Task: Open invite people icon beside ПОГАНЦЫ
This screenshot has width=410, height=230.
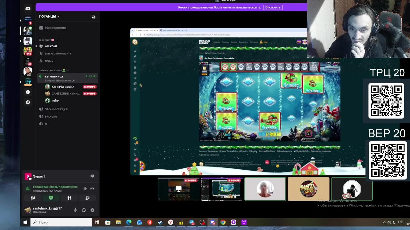Action: [94, 17]
